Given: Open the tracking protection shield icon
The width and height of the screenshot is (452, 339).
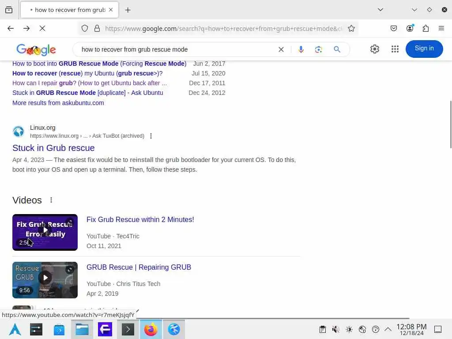Looking at the screenshot, I should tap(85, 28).
